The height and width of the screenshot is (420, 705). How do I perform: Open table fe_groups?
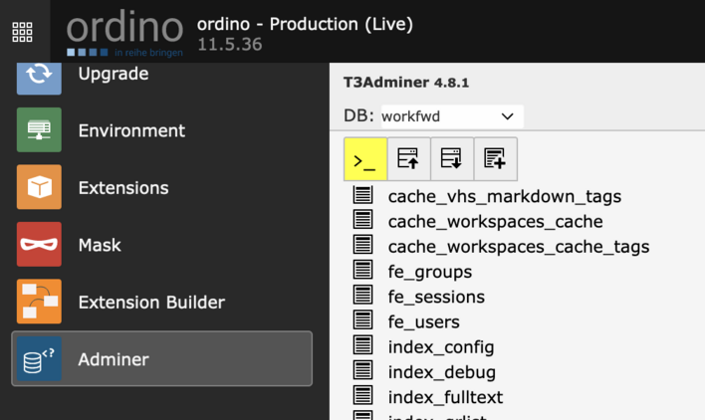[x=430, y=273]
